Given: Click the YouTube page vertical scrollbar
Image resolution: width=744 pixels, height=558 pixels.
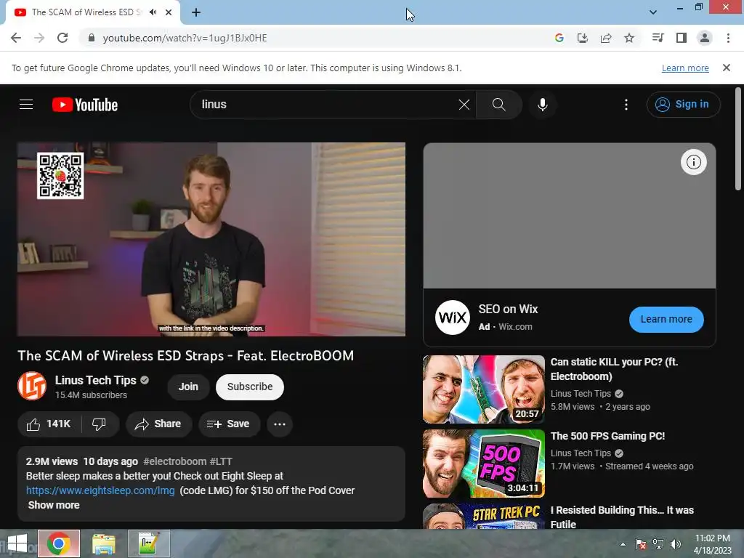Looking at the screenshot, I should pos(738,139).
